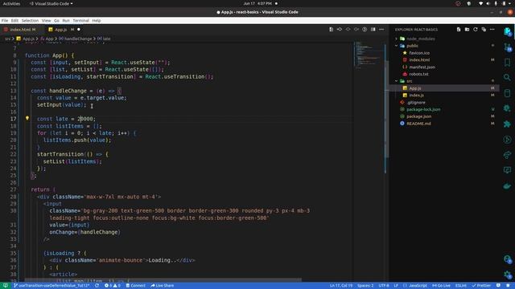The height and width of the screenshot is (289, 515).
Task: Open the Explorer view in activity bar
Action: 508,32
